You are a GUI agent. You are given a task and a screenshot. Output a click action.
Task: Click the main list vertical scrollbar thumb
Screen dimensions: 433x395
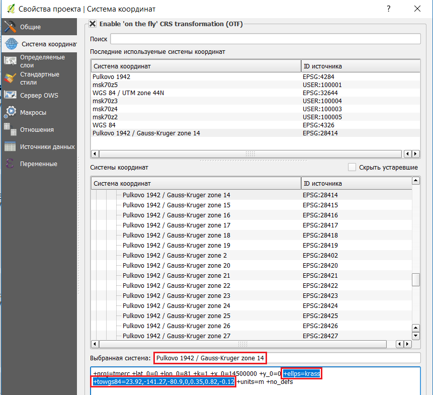click(416, 280)
